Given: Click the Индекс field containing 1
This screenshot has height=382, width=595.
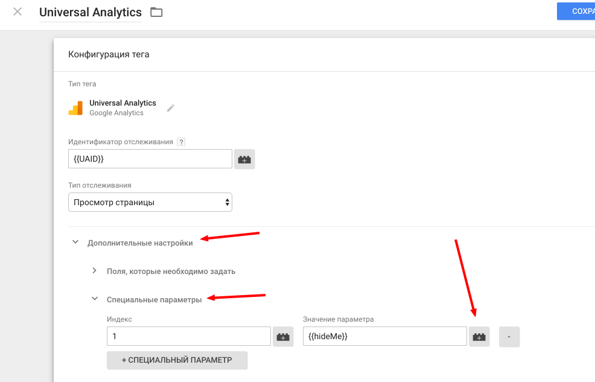Looking at the screenshot, I should (x=188, y=337).
